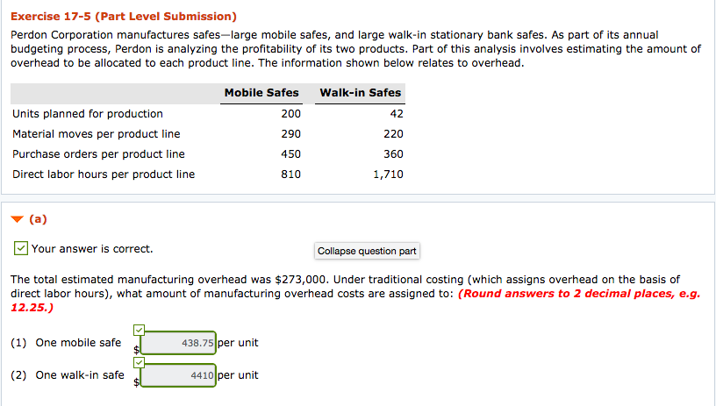Select the "Mobile Safes" column header
Viewport: 716px width, 406px height.
click(261, 92)
